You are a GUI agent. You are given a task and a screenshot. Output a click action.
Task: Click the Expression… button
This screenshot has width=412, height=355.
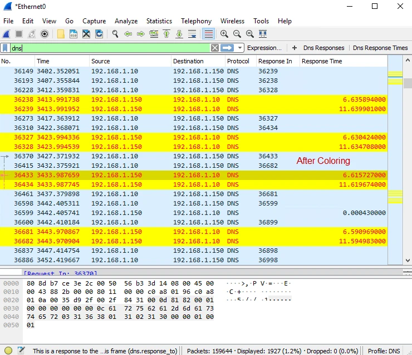pos(264,48)
